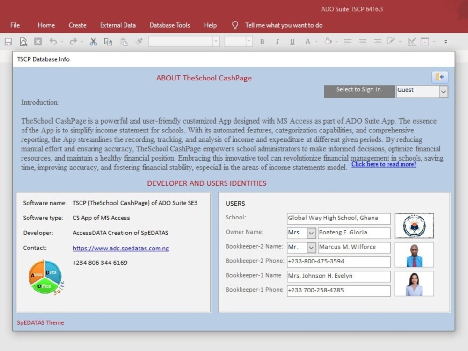Center text using toolbar icon
Screen dimensions: 468x351
(x=363, y=42)
